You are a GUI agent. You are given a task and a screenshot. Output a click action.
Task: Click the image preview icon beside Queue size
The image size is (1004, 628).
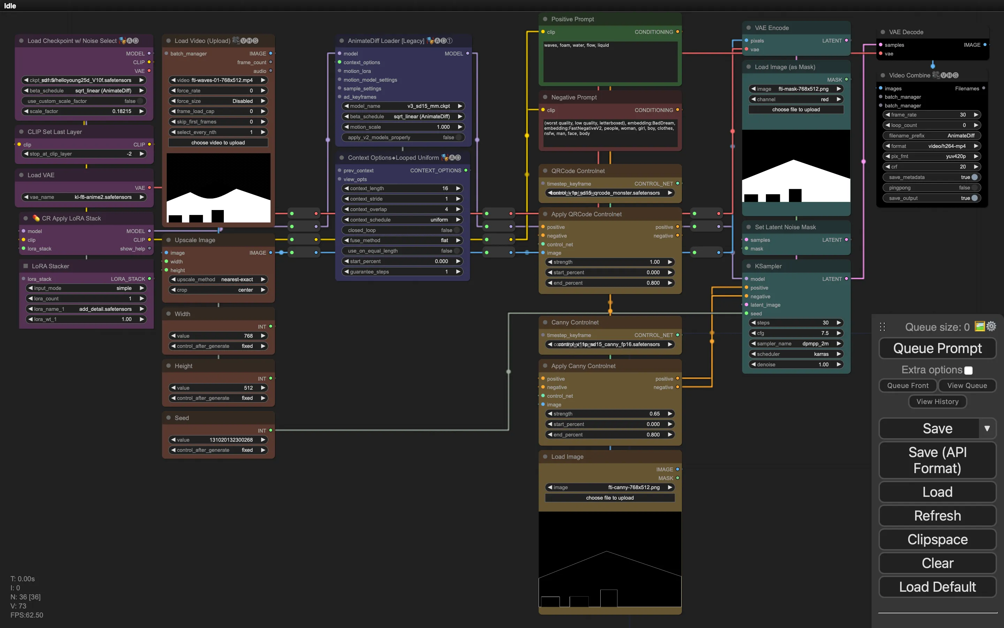click(980, 327)
